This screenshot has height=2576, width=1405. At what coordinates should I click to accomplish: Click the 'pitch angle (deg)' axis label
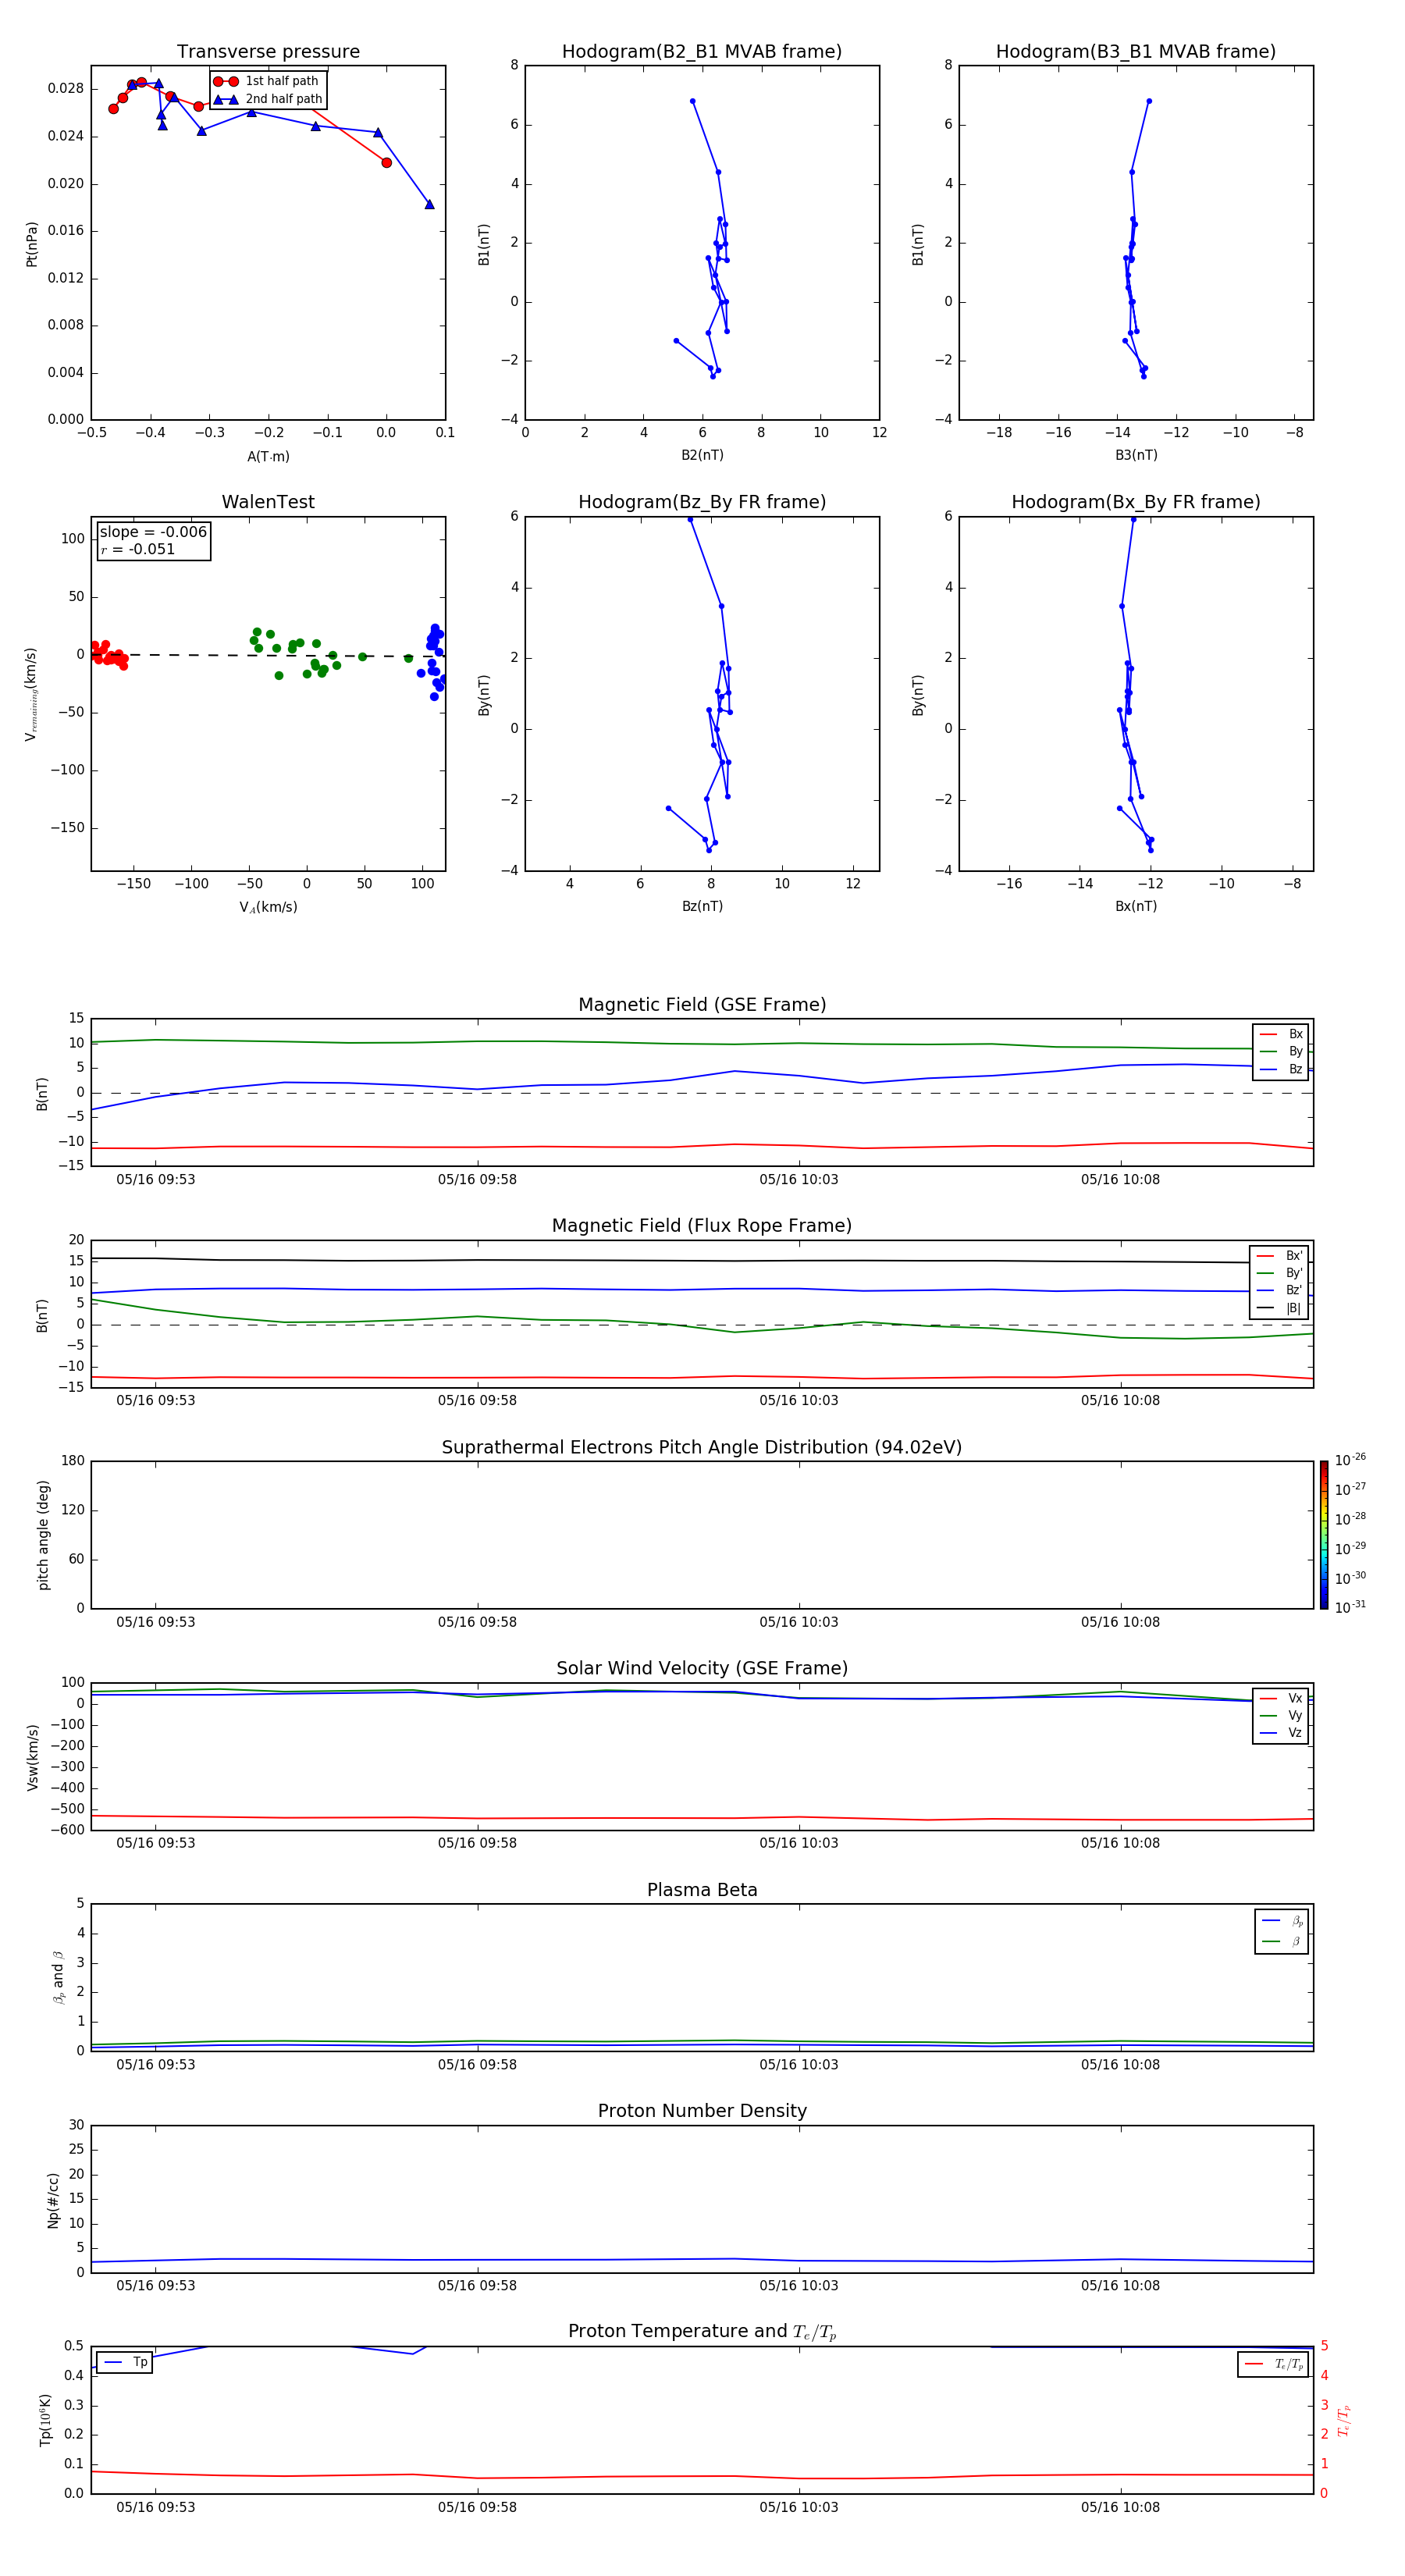click(43, 1535)
